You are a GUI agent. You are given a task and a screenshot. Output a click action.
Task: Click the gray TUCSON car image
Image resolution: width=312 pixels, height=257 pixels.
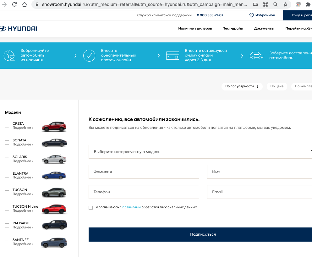click(54, 193)
